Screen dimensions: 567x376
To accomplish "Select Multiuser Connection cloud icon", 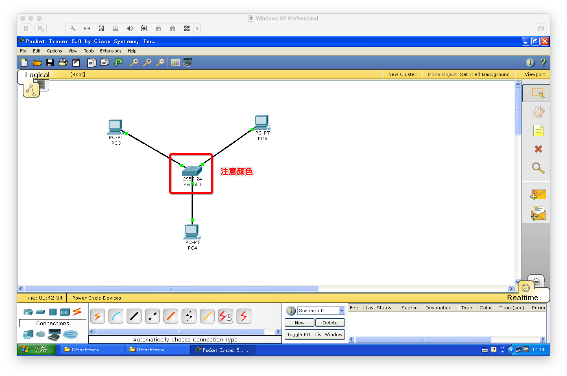I will (70, 335).
